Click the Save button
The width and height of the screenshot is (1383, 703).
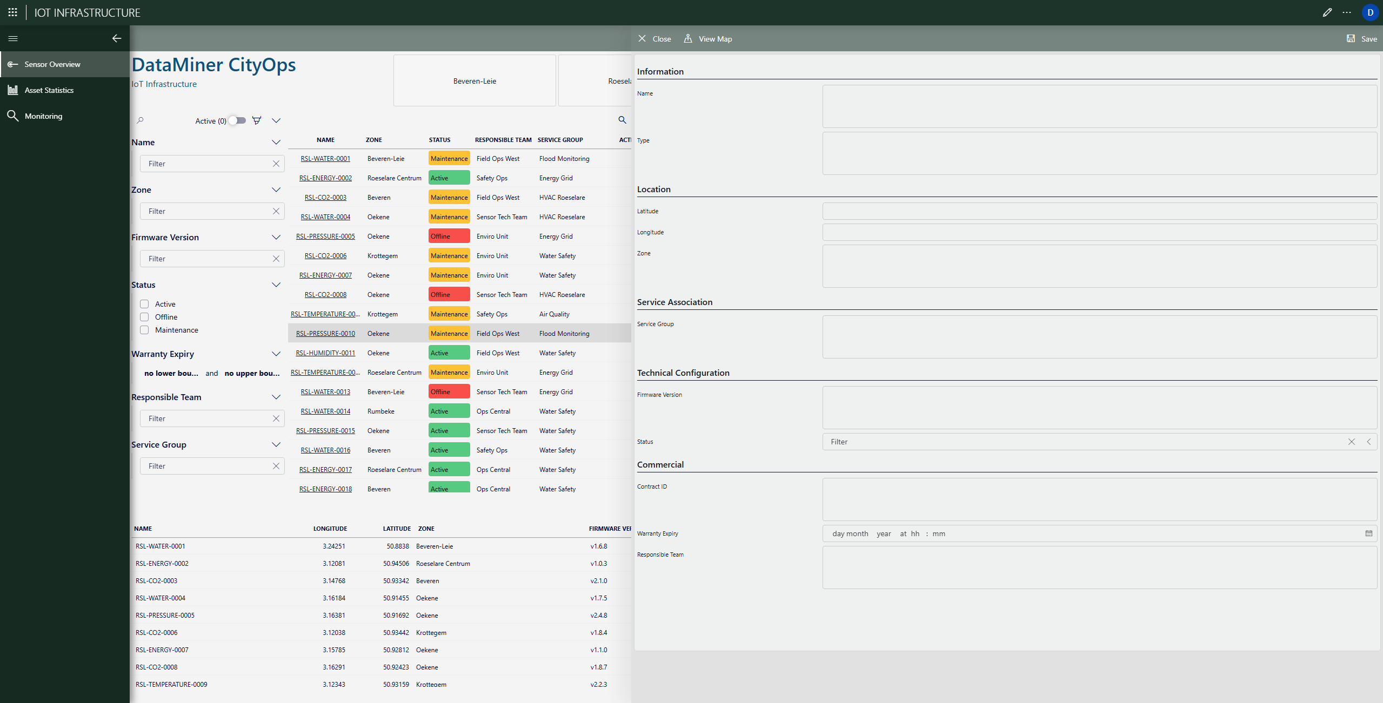point(1361,39)
